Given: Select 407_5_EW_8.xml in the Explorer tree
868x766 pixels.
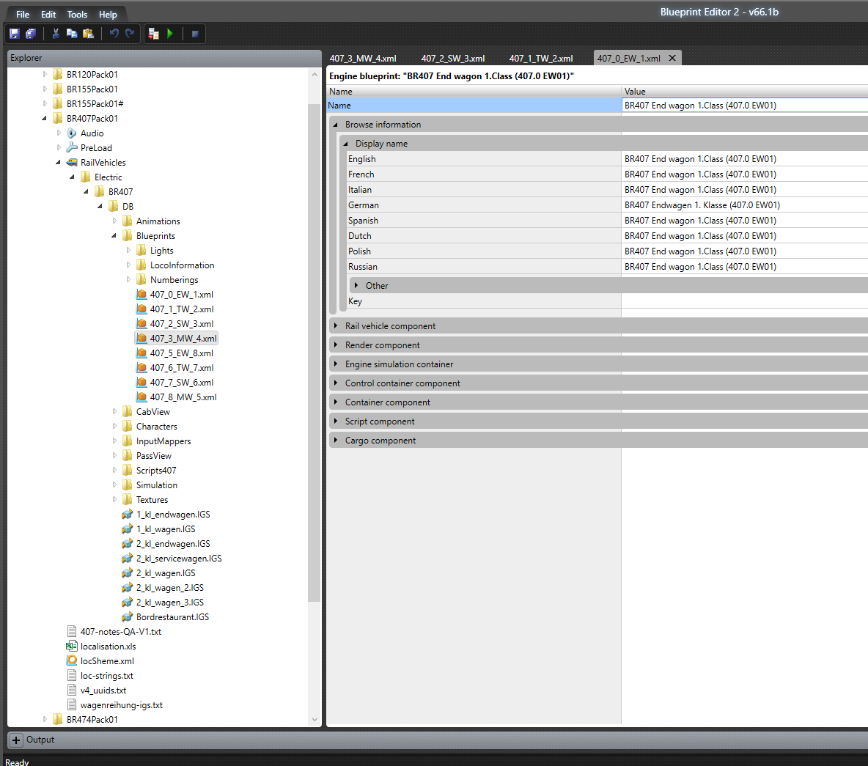Looking at the screenshot, I should pyautogui.click(x=181, y=353).
